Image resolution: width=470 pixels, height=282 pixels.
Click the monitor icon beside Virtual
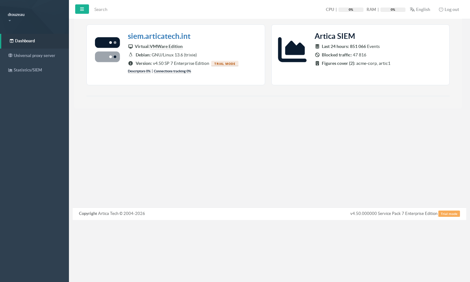131,46
